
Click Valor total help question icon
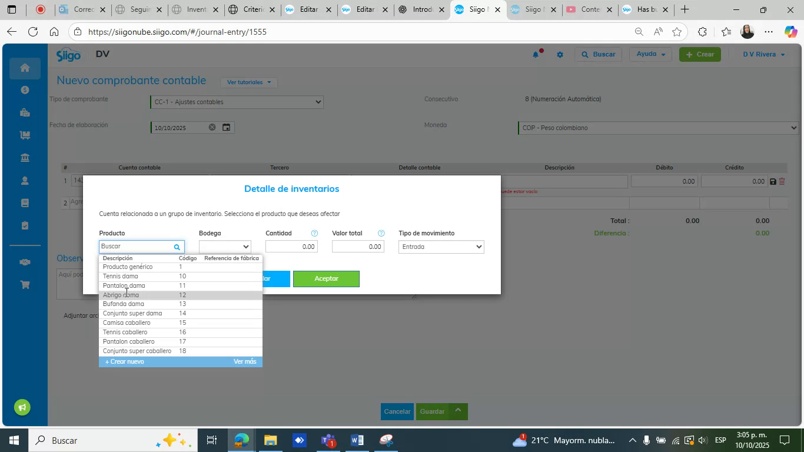[381, 233]
